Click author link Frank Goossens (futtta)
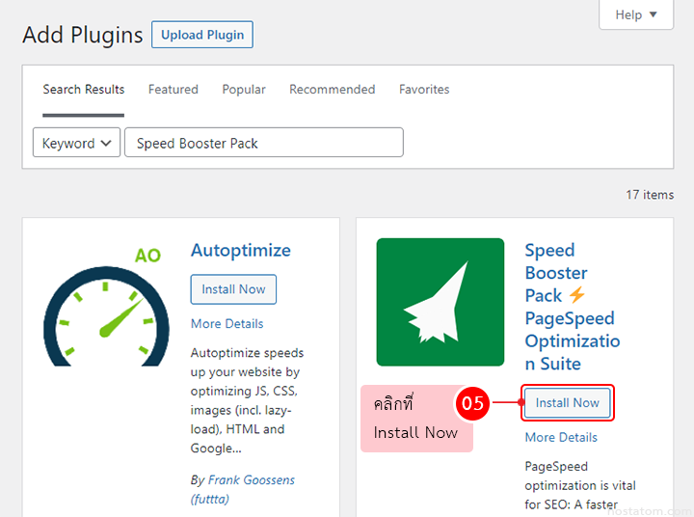The height and width of the screenshot is (517, 694). coord(243,489)
